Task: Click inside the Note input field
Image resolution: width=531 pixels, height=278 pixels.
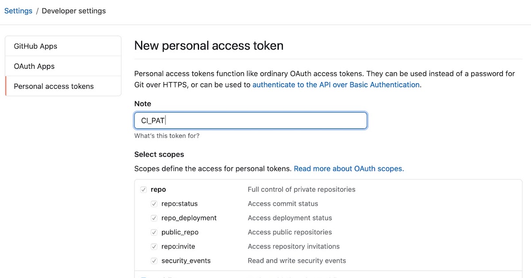Action: tap(250, 120)
